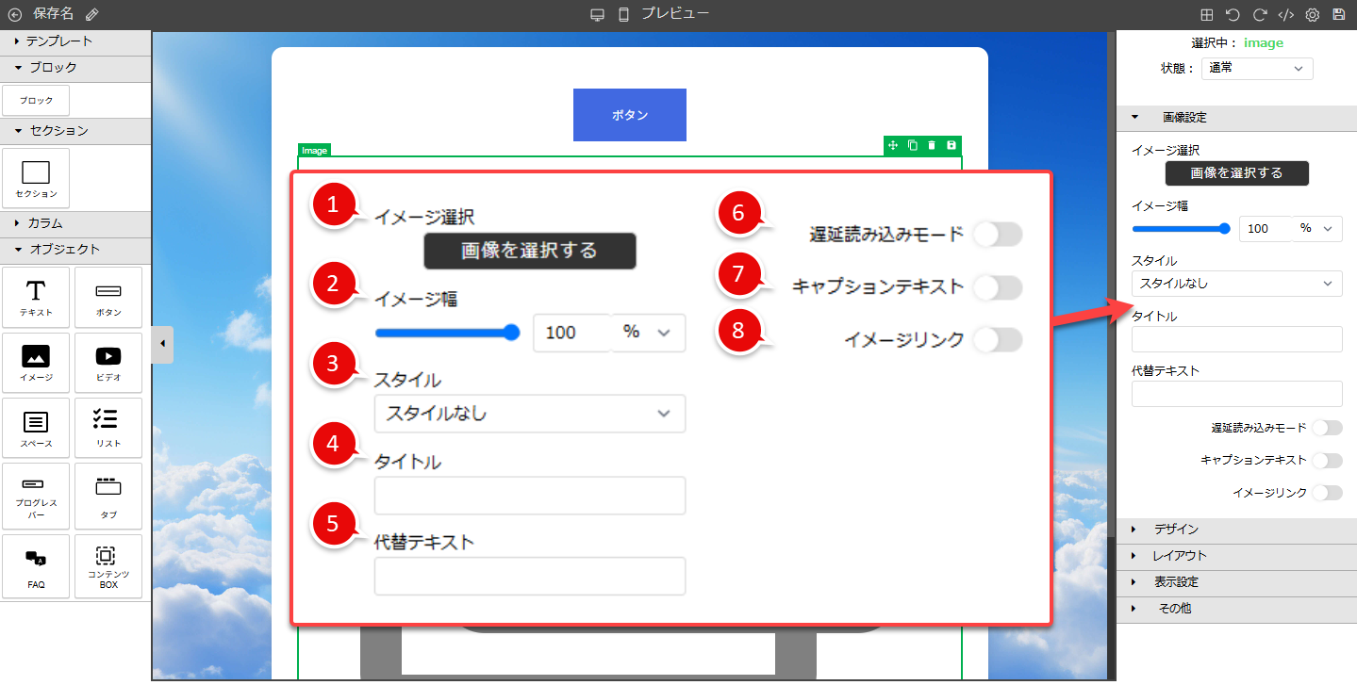The width and height of the screenshot is (1357, 685).
Task: Open the 状態 dropdown showing 通常
Action: click(x=1257, y=68)
